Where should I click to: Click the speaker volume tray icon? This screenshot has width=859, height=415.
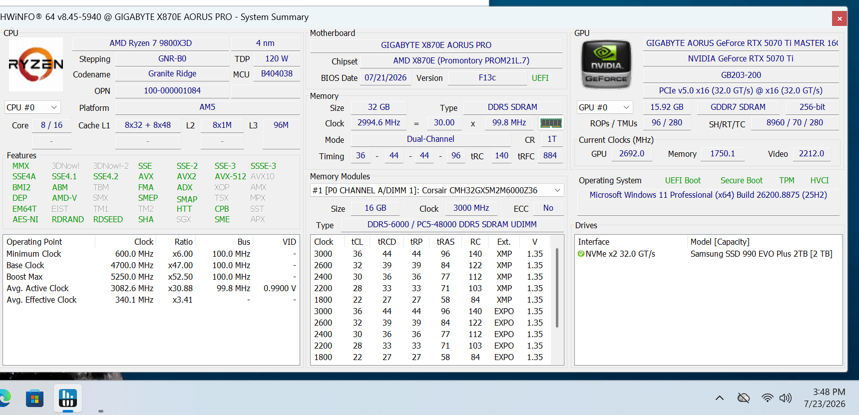786,398
